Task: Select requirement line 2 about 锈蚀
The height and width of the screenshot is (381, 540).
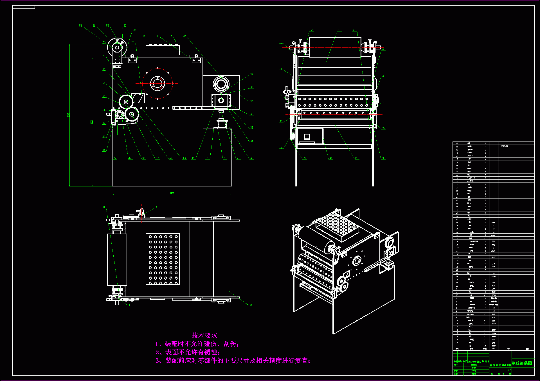Action: pos(188,352)
